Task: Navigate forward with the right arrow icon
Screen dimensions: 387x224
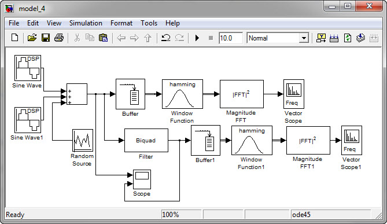Action: click(x=134, y=38)
